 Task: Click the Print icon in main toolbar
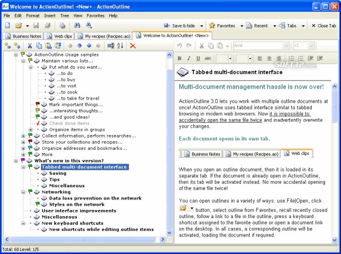(x=62, y=25)
